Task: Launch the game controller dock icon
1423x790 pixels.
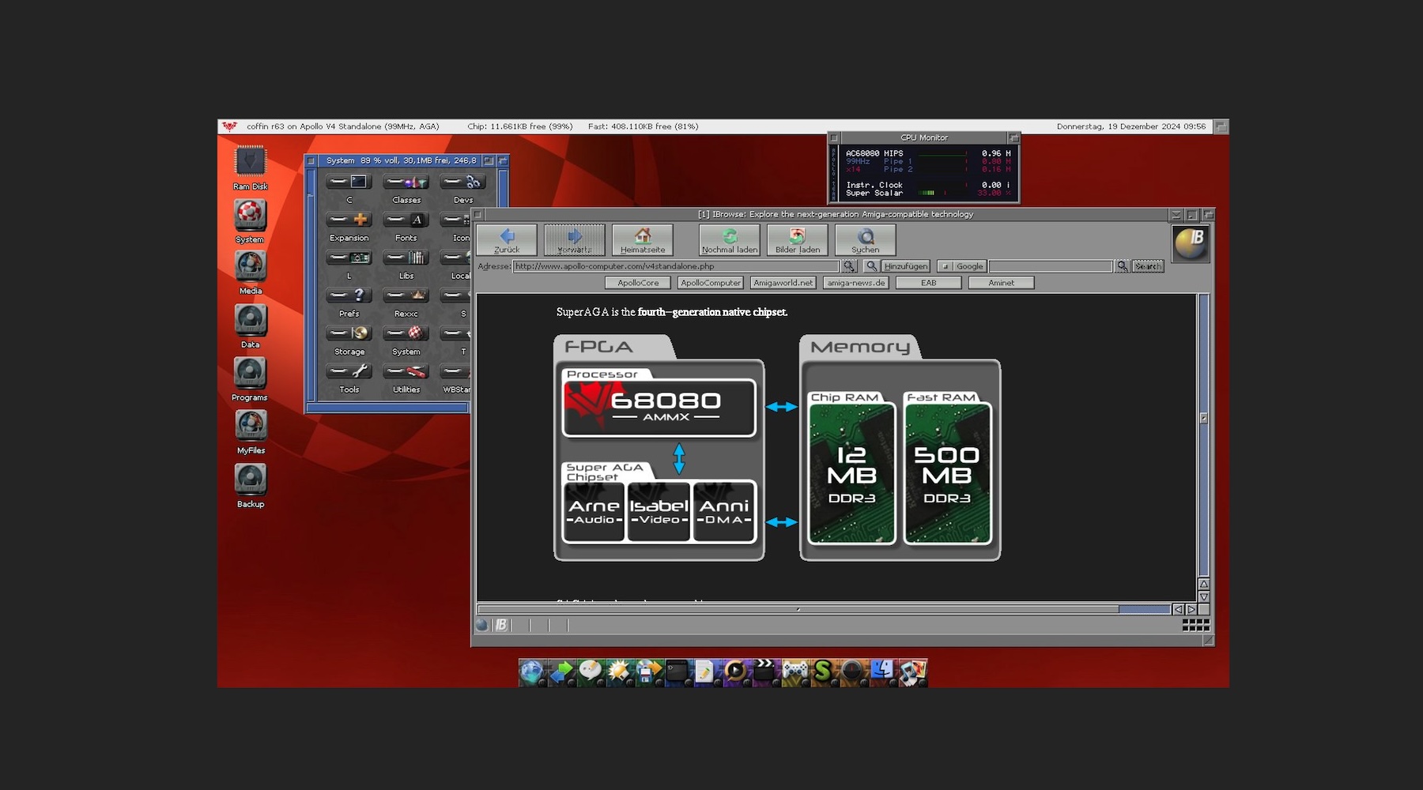Action: pos(794,672)
